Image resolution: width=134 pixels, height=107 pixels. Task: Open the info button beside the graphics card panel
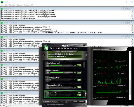click(x=86, y=55)
